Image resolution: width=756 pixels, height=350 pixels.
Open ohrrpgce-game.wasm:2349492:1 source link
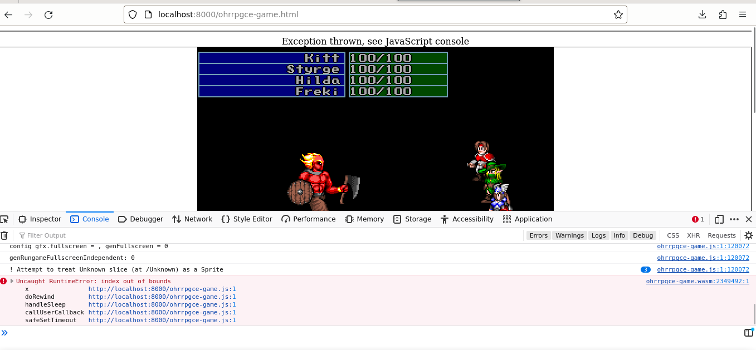point(698,281)
